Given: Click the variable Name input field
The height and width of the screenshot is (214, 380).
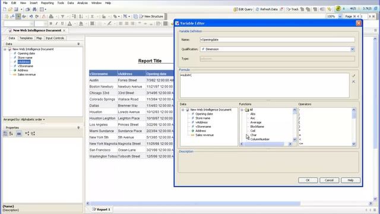Looking at the screenshot, I should pyautogui.click(x=277, y=40).
